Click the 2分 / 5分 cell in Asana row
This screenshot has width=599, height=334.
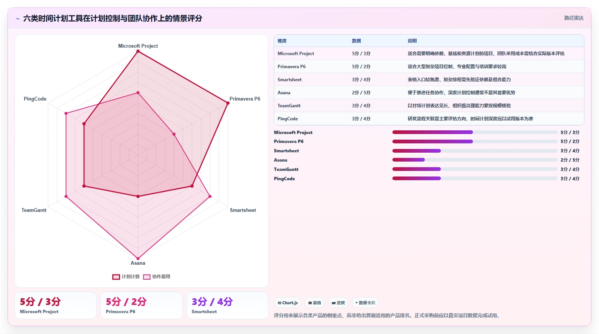[361, 93]
